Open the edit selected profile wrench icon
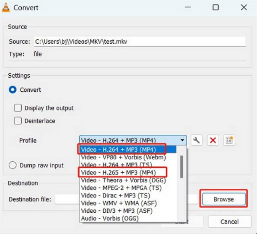The image size is (257, 234). (196, 140)
